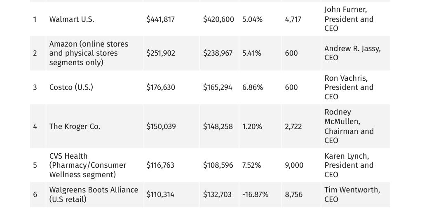
Task: Click the CVS Health Pharmacy segment cell
Action: pyautogui.click(x=88, y=165)
